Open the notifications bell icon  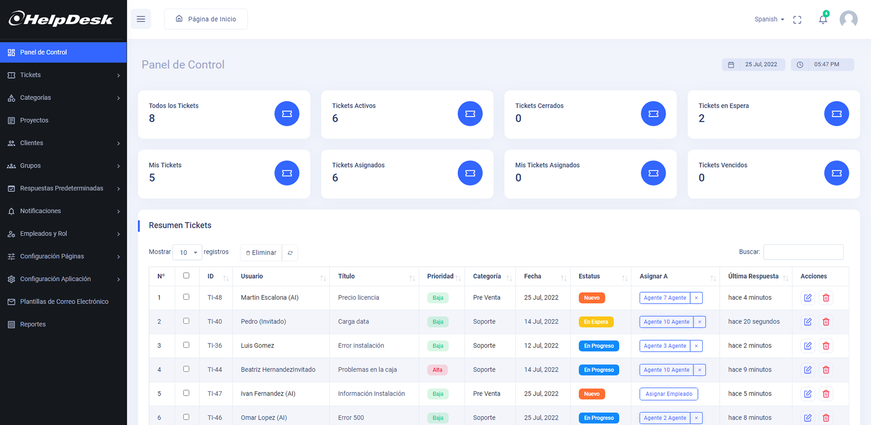click(x=823, y=20)
